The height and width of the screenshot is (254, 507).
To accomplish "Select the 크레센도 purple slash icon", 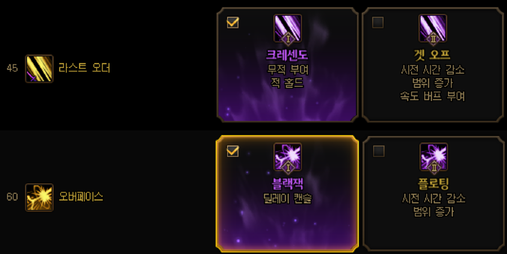I will click(288, 28).
